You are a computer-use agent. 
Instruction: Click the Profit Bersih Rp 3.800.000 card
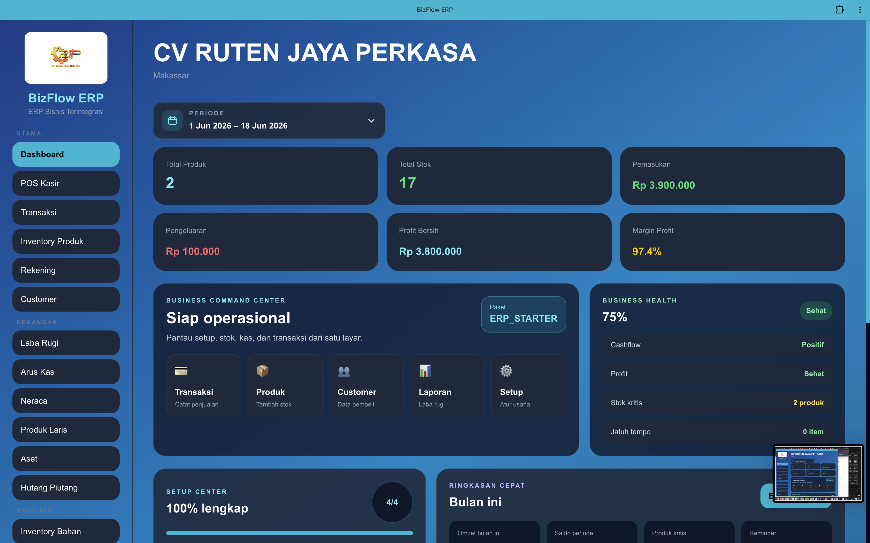coord(499,242)
